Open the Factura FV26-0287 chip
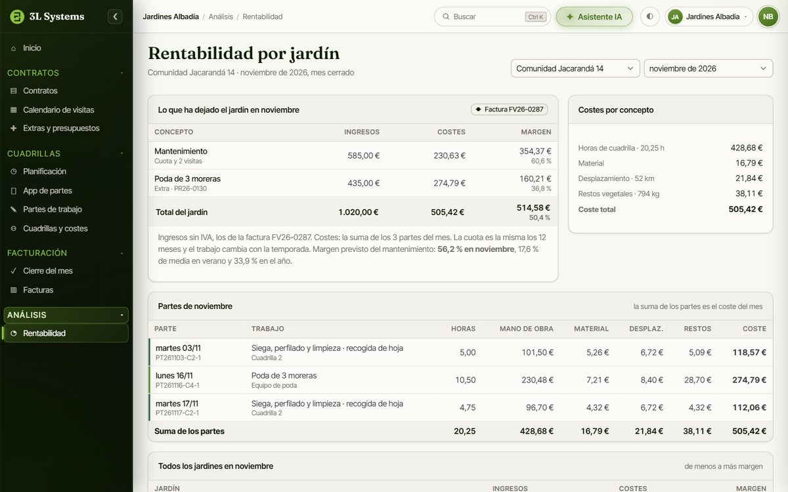 (509, 110)
